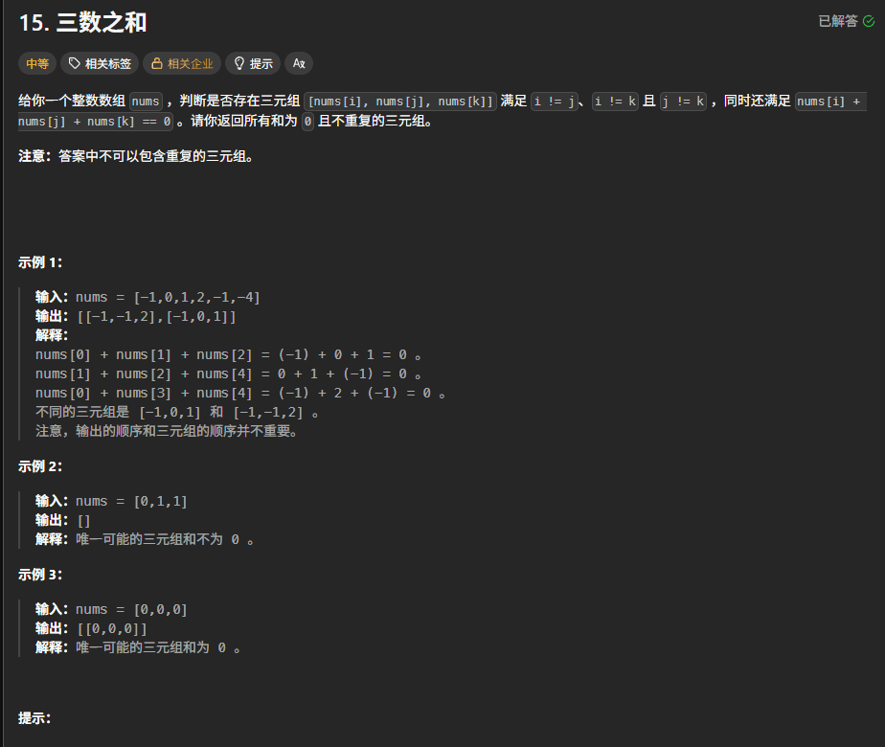Click the lightbulb icon beside 提示

[x=239, y=63]
